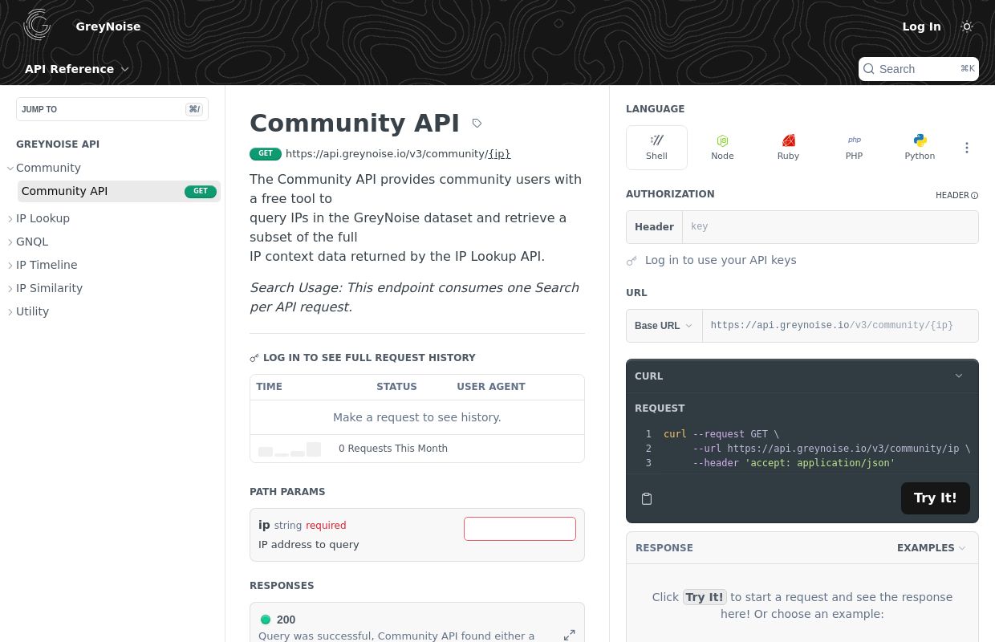The width and height of the screenshot is (995, 642).
Task: Click the TIME column header
Action: pyautogui.click(x=270, y=387)
